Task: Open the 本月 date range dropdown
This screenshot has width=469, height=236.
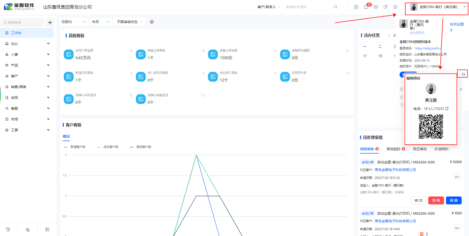Action: (100, 22)
